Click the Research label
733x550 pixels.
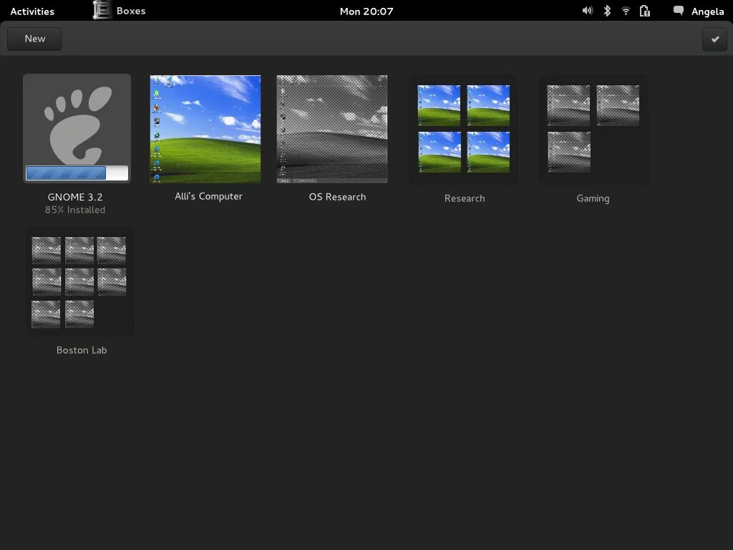[465, 198]
